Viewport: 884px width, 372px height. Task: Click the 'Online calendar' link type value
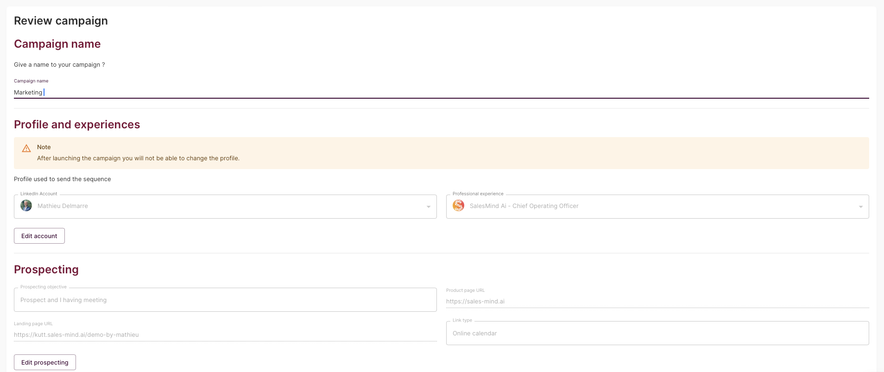[x=474, y=334]
